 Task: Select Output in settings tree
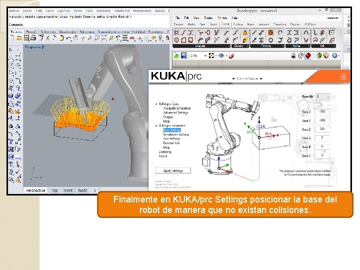[168, 117]
